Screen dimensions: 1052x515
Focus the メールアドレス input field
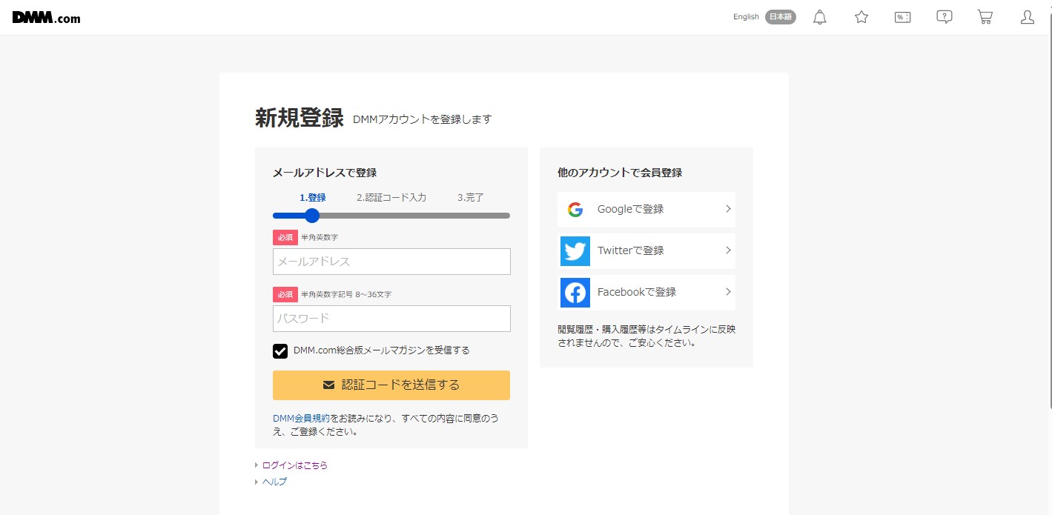pos(391,262)
